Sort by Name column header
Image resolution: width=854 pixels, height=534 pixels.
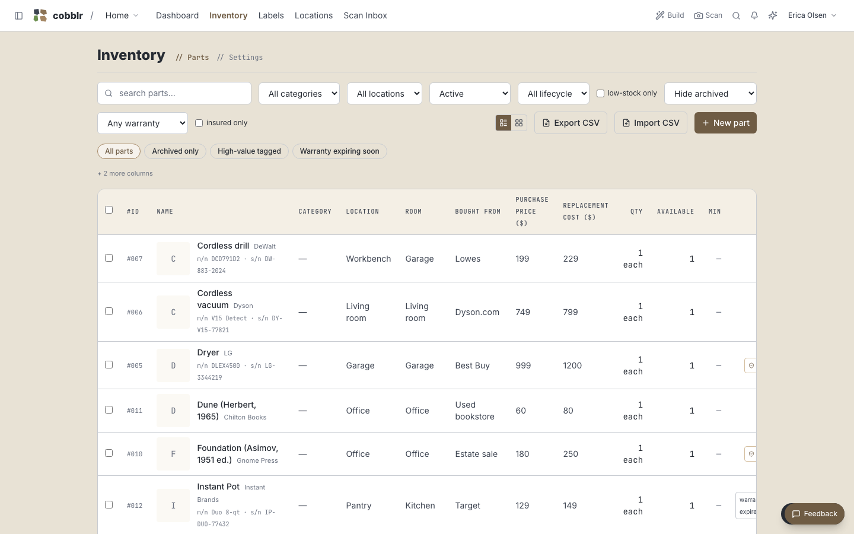pos(165,211)
